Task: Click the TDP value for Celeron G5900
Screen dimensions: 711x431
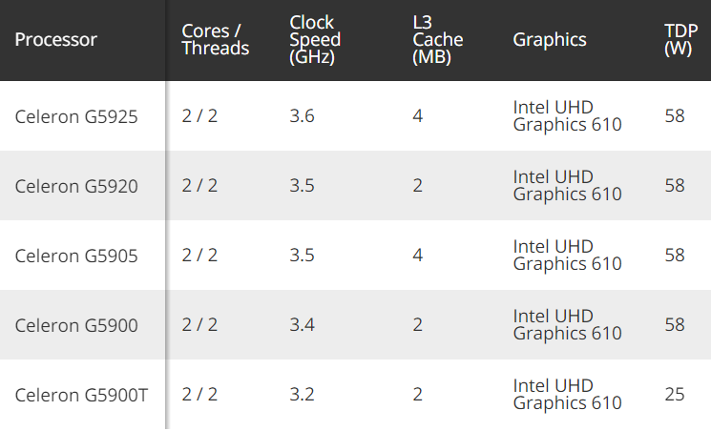Action: tap(675, 325)
